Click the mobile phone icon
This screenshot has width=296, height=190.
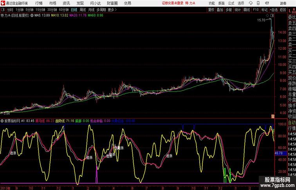point(258,3)
